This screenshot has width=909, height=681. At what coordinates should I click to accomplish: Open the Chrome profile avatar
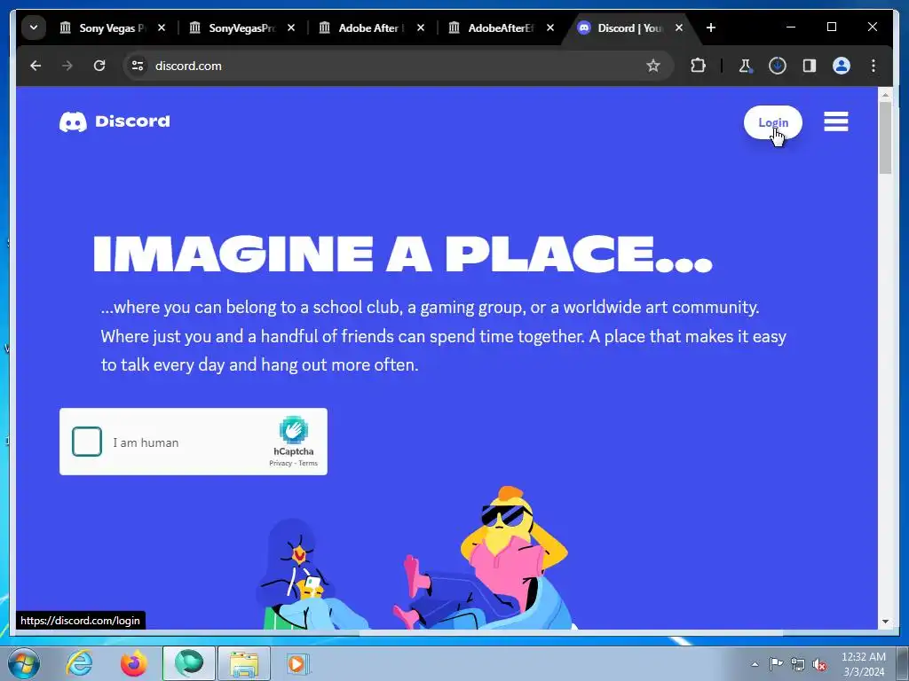coord(842,66)
